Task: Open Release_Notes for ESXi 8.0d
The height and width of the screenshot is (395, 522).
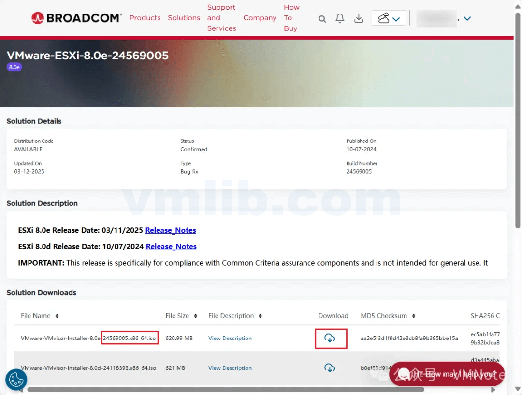Action: [x=171, y=246]
